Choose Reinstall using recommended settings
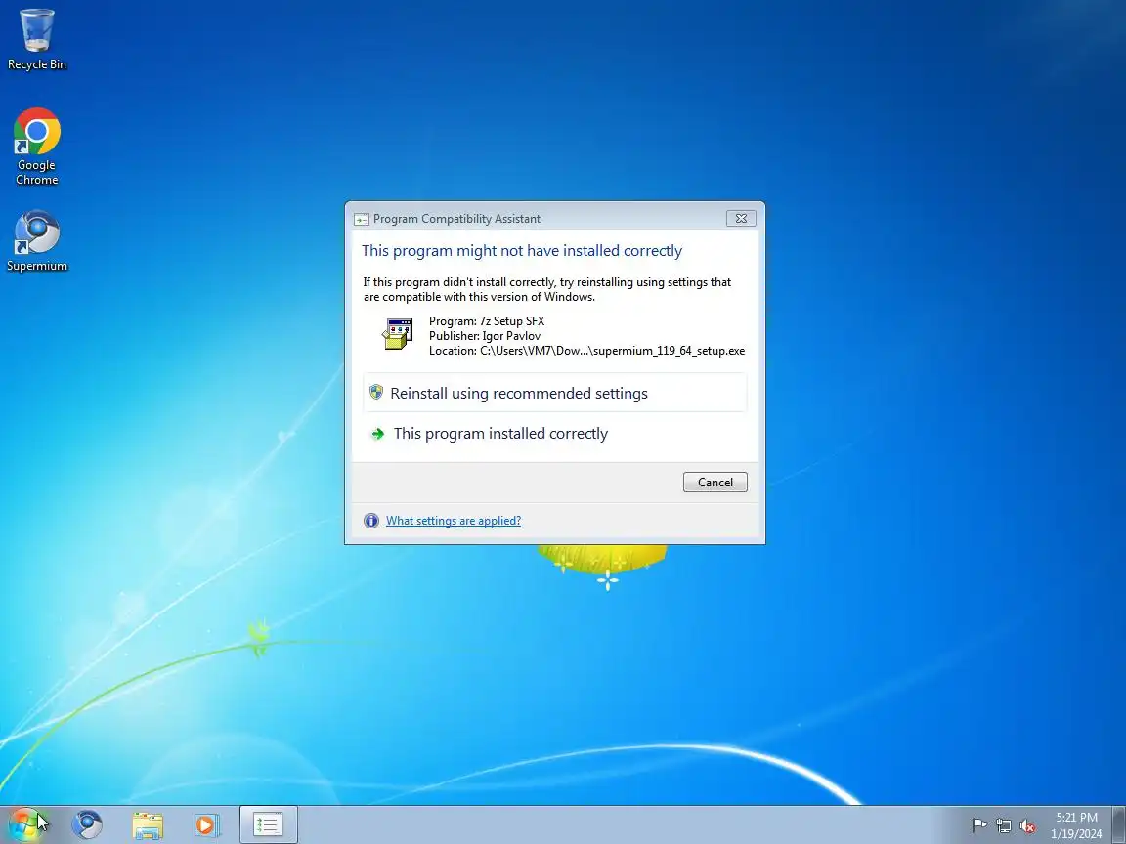This screenshot has height=844, width=1126. [x=554, y=393]
